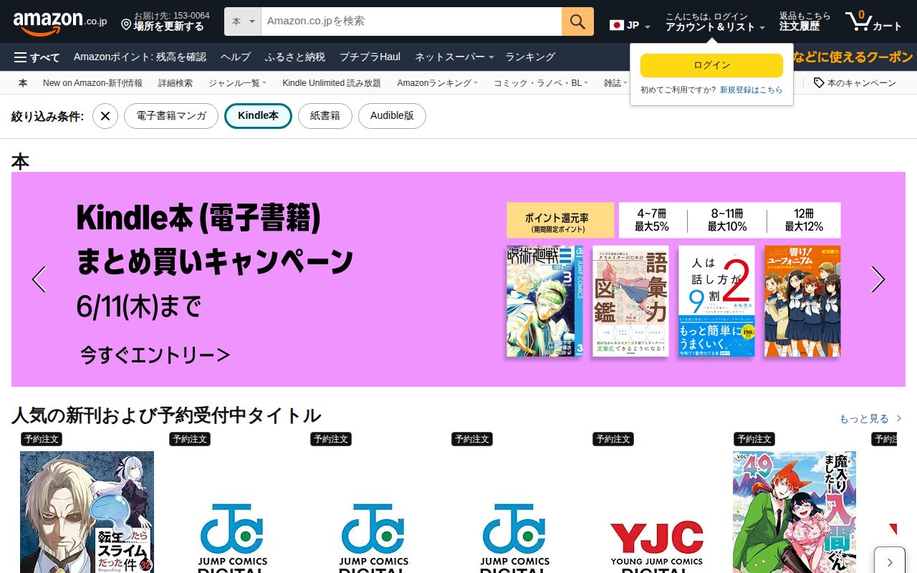
Task: Open the cart icon
Action: pyautogui.click(x=873, y=22)
